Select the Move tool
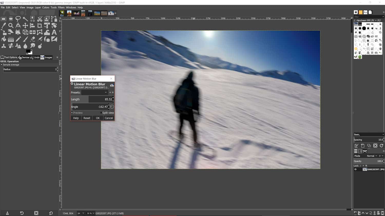 pos(25,25)
